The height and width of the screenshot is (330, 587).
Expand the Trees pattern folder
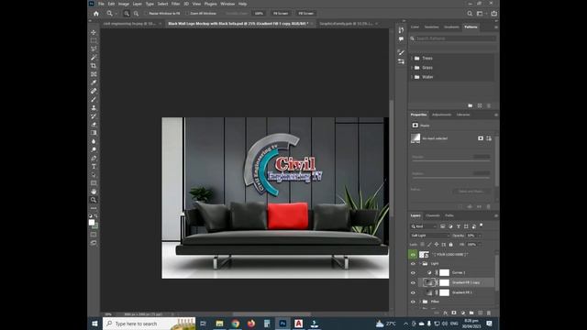click(x=412, y=58)
